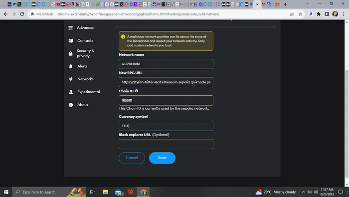Click the sepolia Chain ID warning text
The height and width of the screenshot is (197, 349).
[x=164, y=108]
